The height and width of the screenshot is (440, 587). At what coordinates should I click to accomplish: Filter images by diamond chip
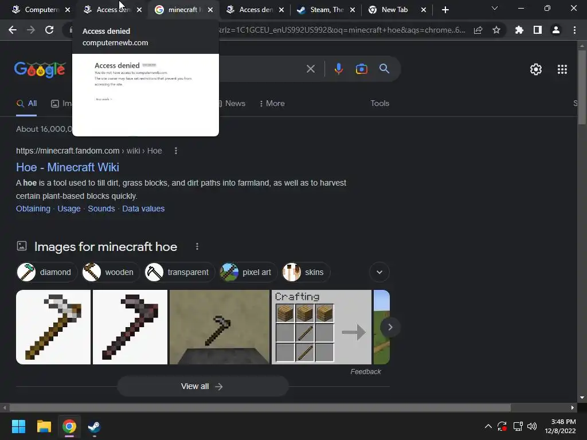pos(46,272)
